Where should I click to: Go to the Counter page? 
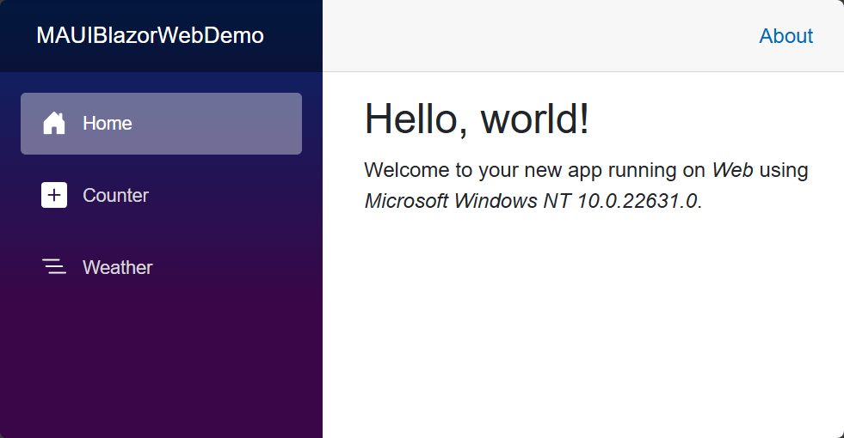tap(161, 196)
